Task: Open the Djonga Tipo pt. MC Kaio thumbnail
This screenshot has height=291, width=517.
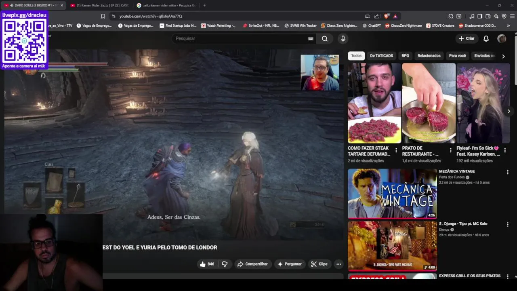Action: click(x=392, y=246)
